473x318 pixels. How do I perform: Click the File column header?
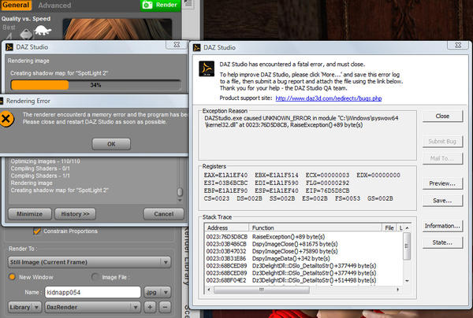pos(389,228)
